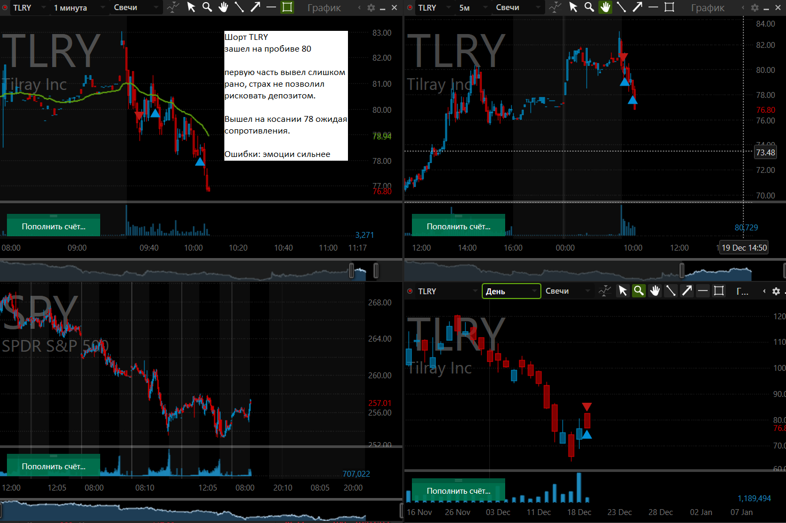Select the pointer tool in the daily TLRY chart

coord(622,291)
